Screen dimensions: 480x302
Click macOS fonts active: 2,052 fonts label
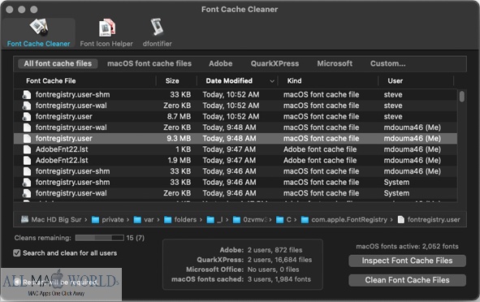(x=407, y=246)
